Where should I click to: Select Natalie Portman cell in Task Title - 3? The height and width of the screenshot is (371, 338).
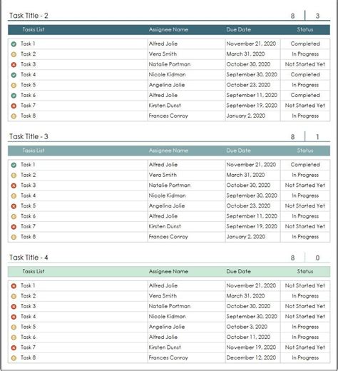170,185
